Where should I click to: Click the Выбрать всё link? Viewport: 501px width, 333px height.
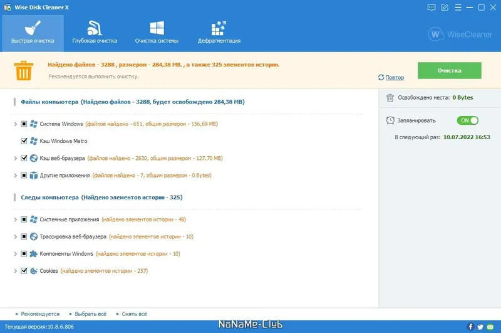[90, 314]
